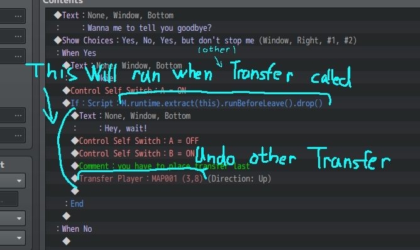Open the left-panel dropdown nearest the 'When No' row

coord(13,237)
